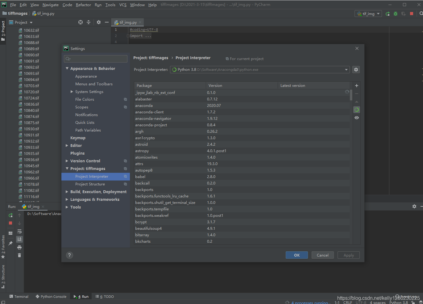
Task: Pin the Run tool window tab
Action: (x=10, y=243)
